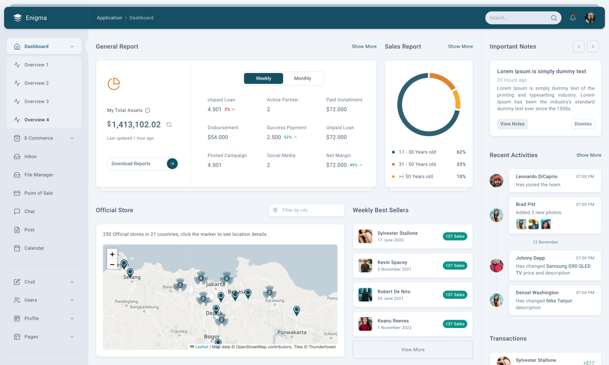The width and height of the screenshot is (609, 365).
Task: Zoom in on the Official Store map
Action: click(112, 254)
